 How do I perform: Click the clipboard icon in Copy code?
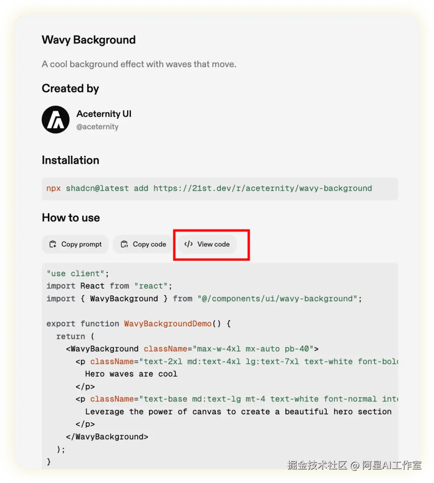click(124, 244)
